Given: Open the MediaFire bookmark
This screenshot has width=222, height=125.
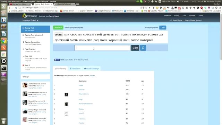Looking at the screenshot, I should coord(117,11).
